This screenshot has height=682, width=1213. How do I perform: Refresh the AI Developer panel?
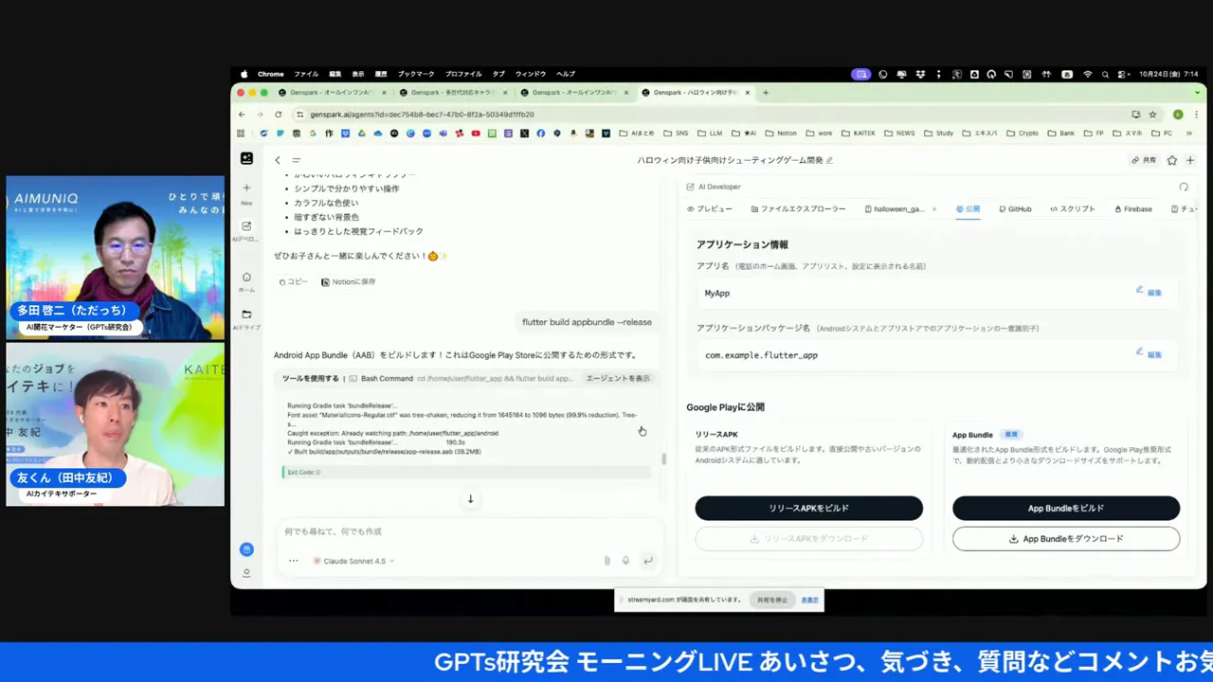(x=1184, y=188)
